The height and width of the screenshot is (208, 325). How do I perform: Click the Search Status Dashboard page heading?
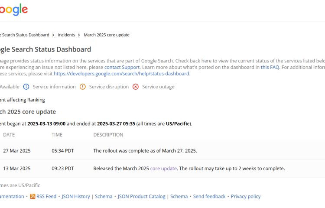point(45,49)
